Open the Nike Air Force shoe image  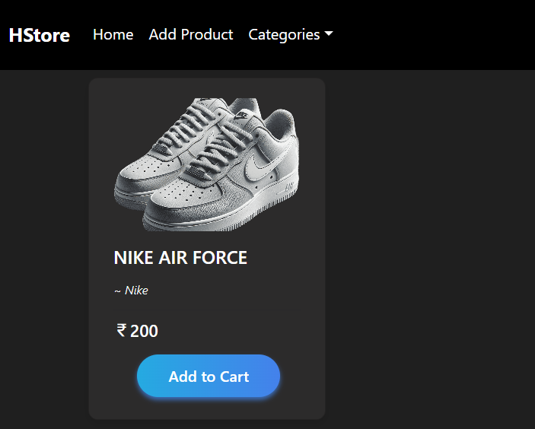[x=207, y=164]
